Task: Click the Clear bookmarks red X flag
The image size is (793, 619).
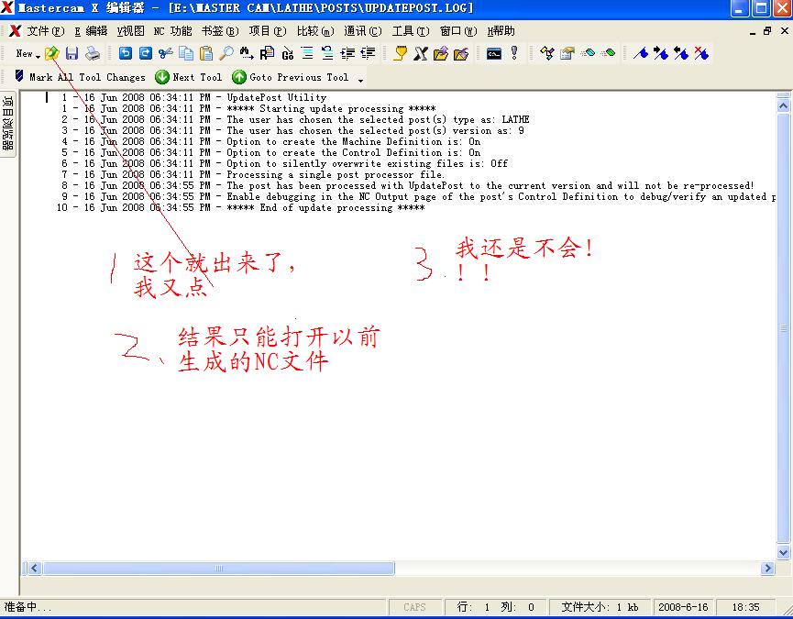Action: pyautogui.click(x=701, y=53)
